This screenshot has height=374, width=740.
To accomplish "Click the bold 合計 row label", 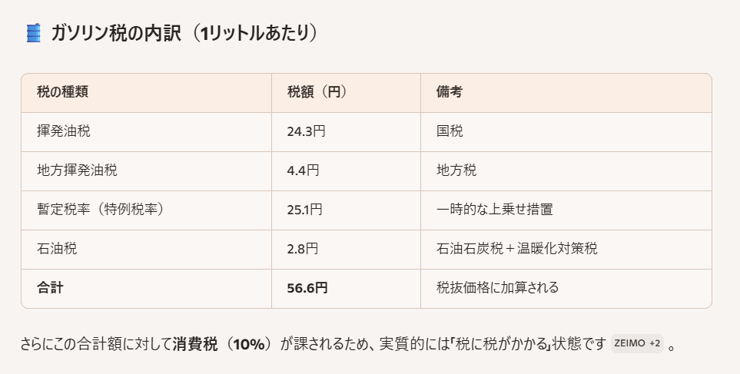I will tap(50, 288).
